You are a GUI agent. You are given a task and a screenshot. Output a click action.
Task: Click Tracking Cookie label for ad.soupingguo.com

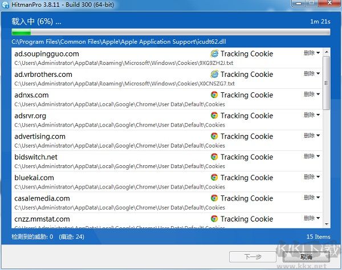pos(247,54)
